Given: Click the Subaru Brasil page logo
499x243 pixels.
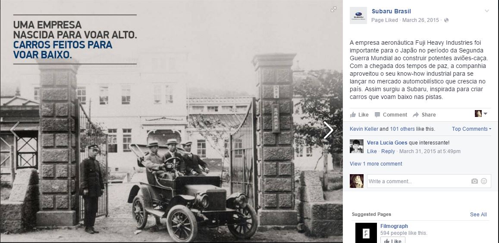Looking at the screenshot, I should coord(358,15).
